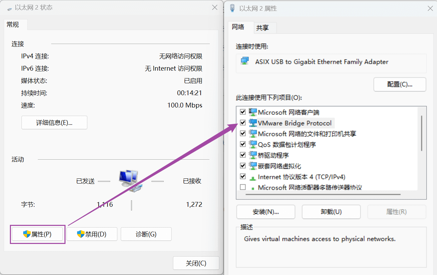Toggle the Internet 协议版本 4 (TCP/IPv4) checkbox
The image size is (437, 275).
(x=243, y=177)
